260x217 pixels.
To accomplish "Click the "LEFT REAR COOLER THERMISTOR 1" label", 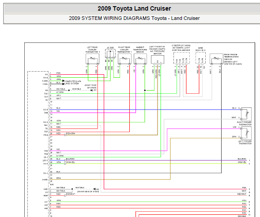I will pyautogui.click(x=93, y=49).
